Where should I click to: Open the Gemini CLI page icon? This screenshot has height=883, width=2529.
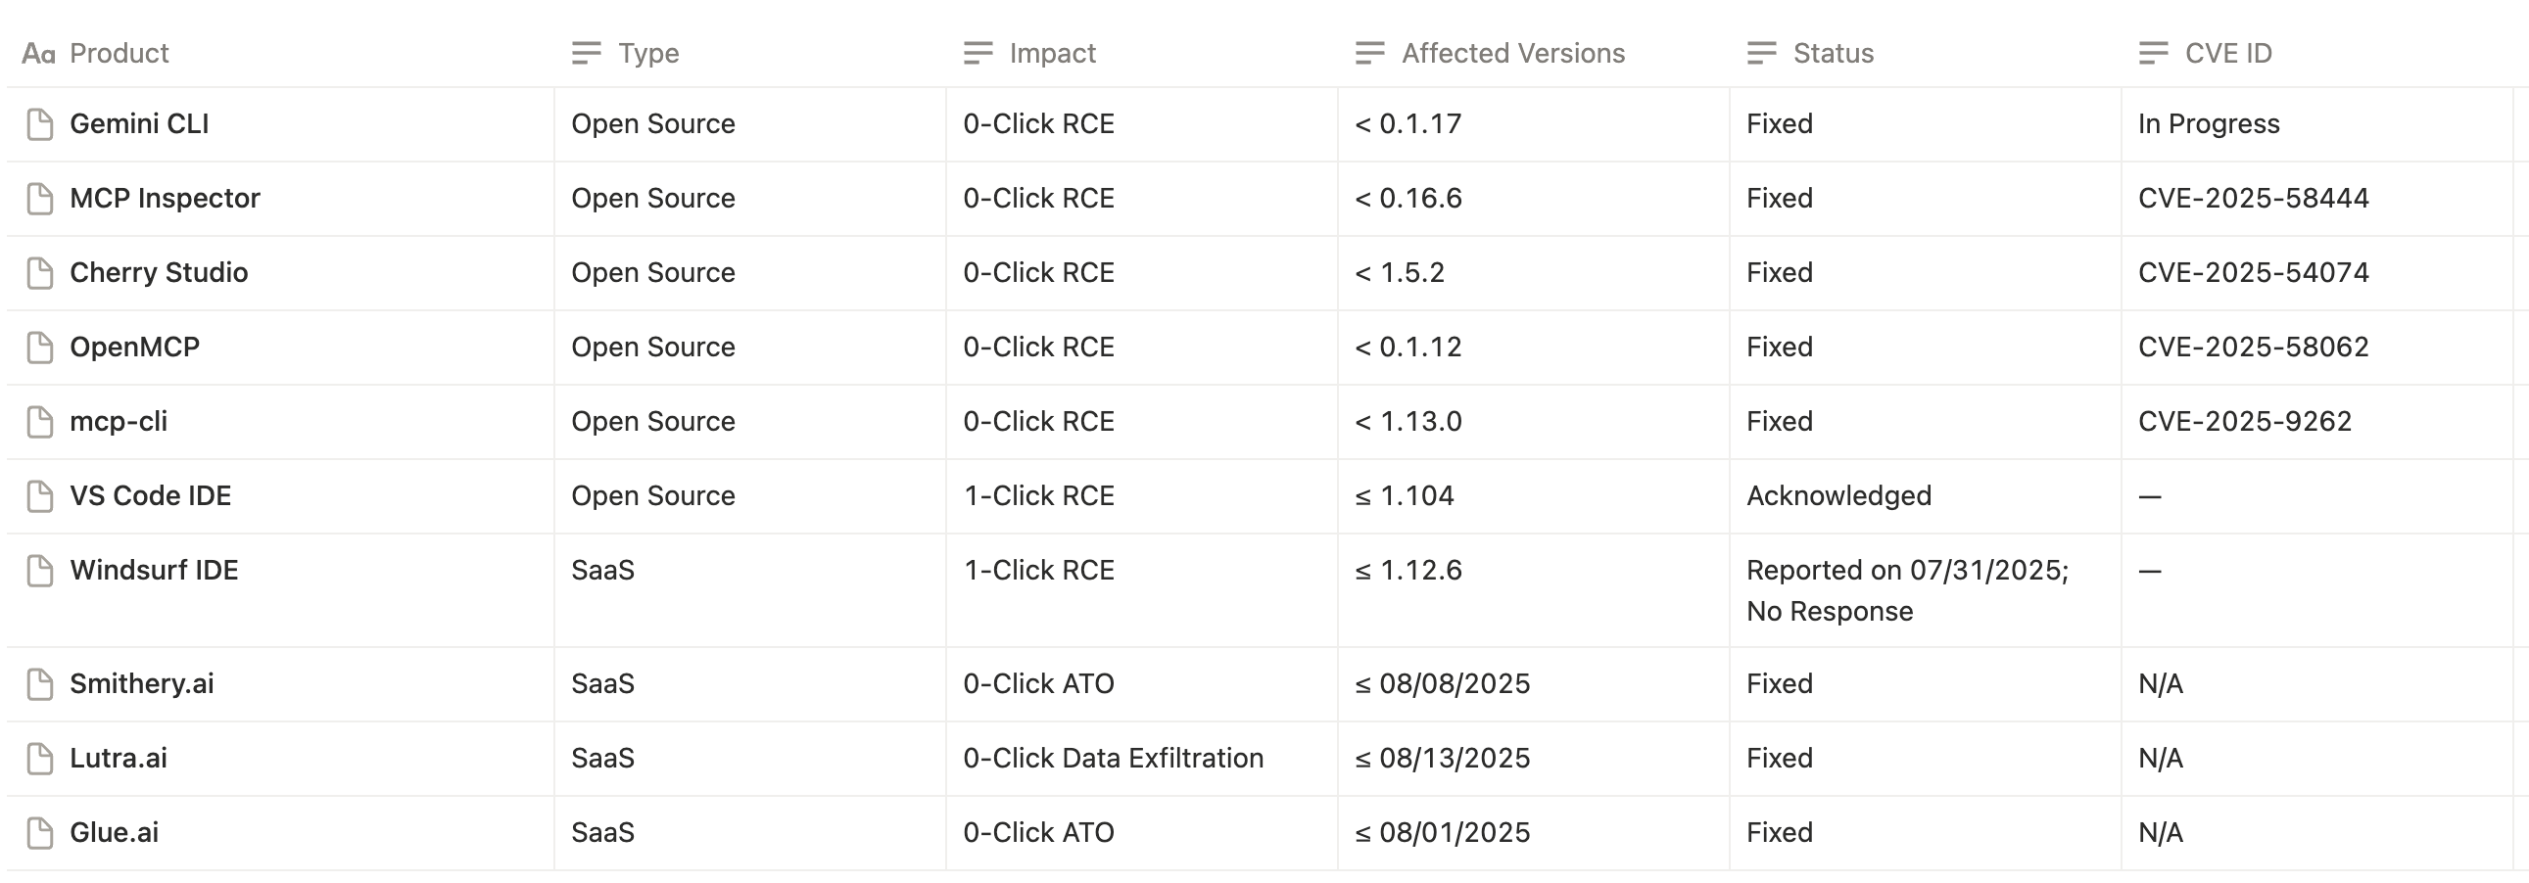(x=39, y=124)
